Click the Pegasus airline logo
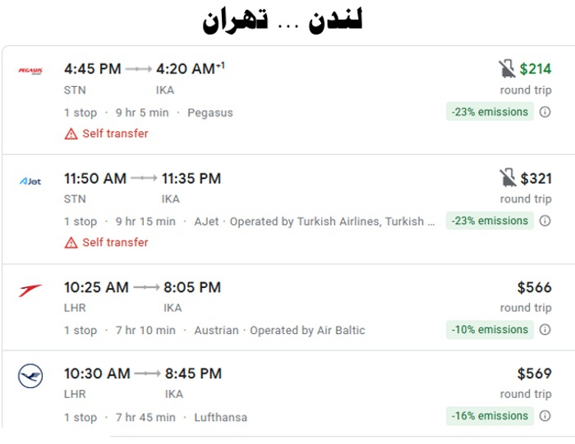 (x=30, y=71)
